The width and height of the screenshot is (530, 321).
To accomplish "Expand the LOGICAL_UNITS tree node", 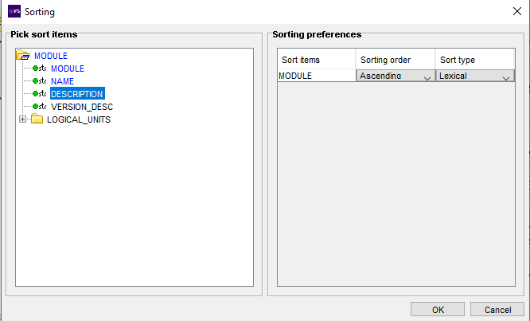I will tap(22, 119).
